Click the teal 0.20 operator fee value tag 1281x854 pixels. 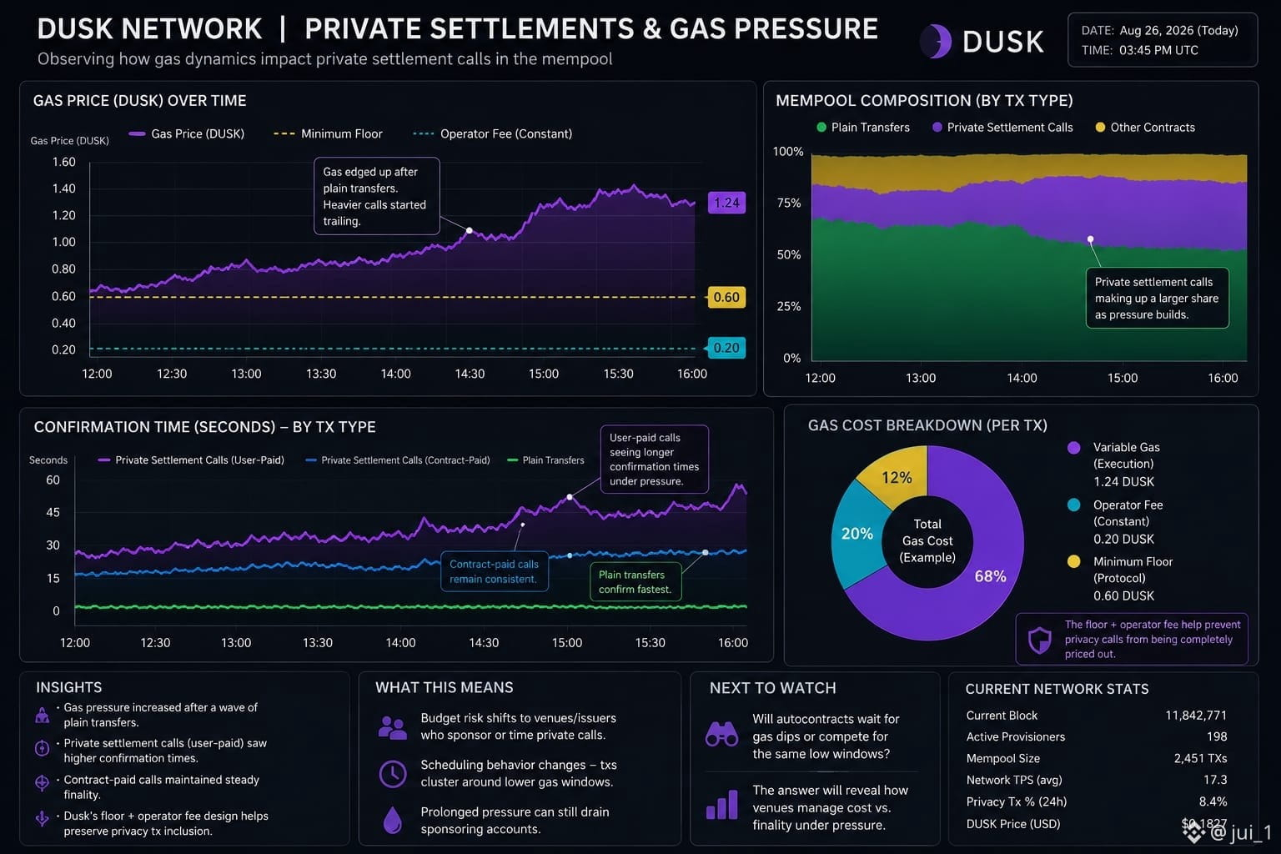(x=726, y=348)
